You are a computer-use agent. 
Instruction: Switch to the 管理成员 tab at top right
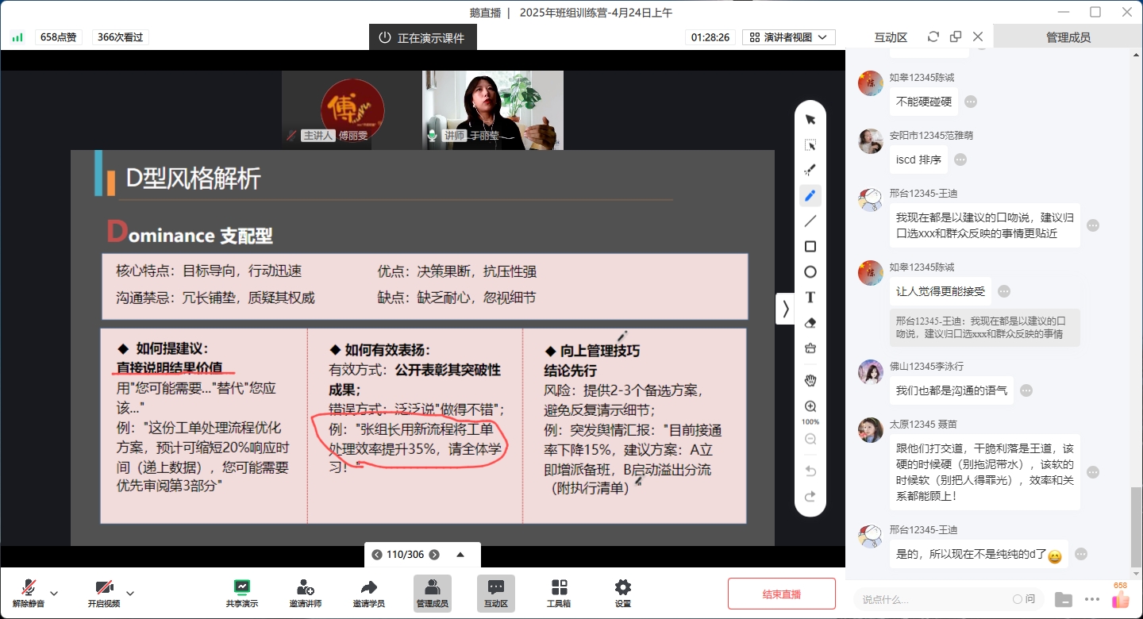pos(1068,37)
